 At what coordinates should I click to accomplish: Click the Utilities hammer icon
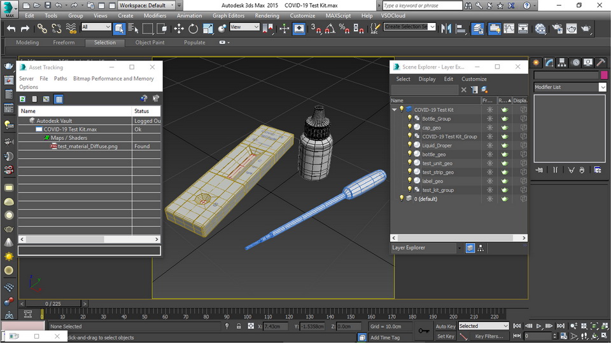(x=601, y=62)
